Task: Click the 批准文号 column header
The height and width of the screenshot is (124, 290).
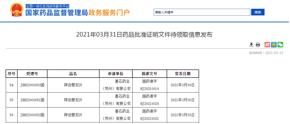Action: pyautogui.click(x=149, y=74)
